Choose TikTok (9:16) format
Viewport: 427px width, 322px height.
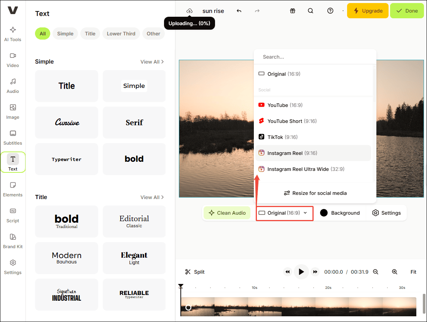point(313,137)
